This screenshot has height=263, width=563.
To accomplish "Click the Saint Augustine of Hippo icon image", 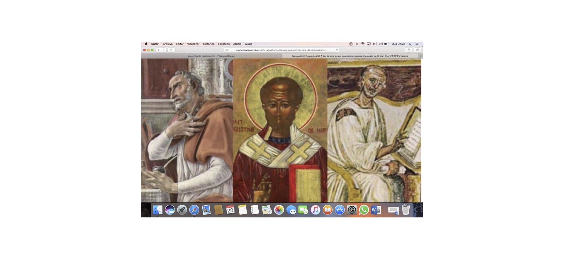I will coord(280,130).
